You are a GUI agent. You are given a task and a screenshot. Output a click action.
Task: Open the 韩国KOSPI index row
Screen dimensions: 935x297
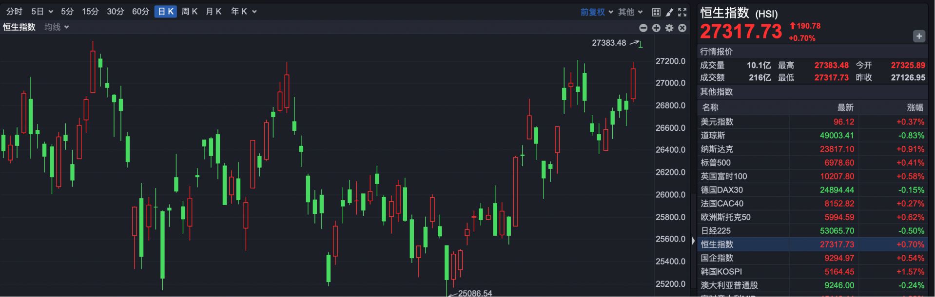pyautogui.click(x=812, y=272)
